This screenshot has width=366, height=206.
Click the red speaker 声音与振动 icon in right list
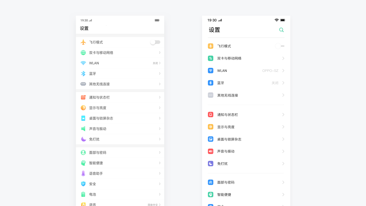[x=211, y=151]
